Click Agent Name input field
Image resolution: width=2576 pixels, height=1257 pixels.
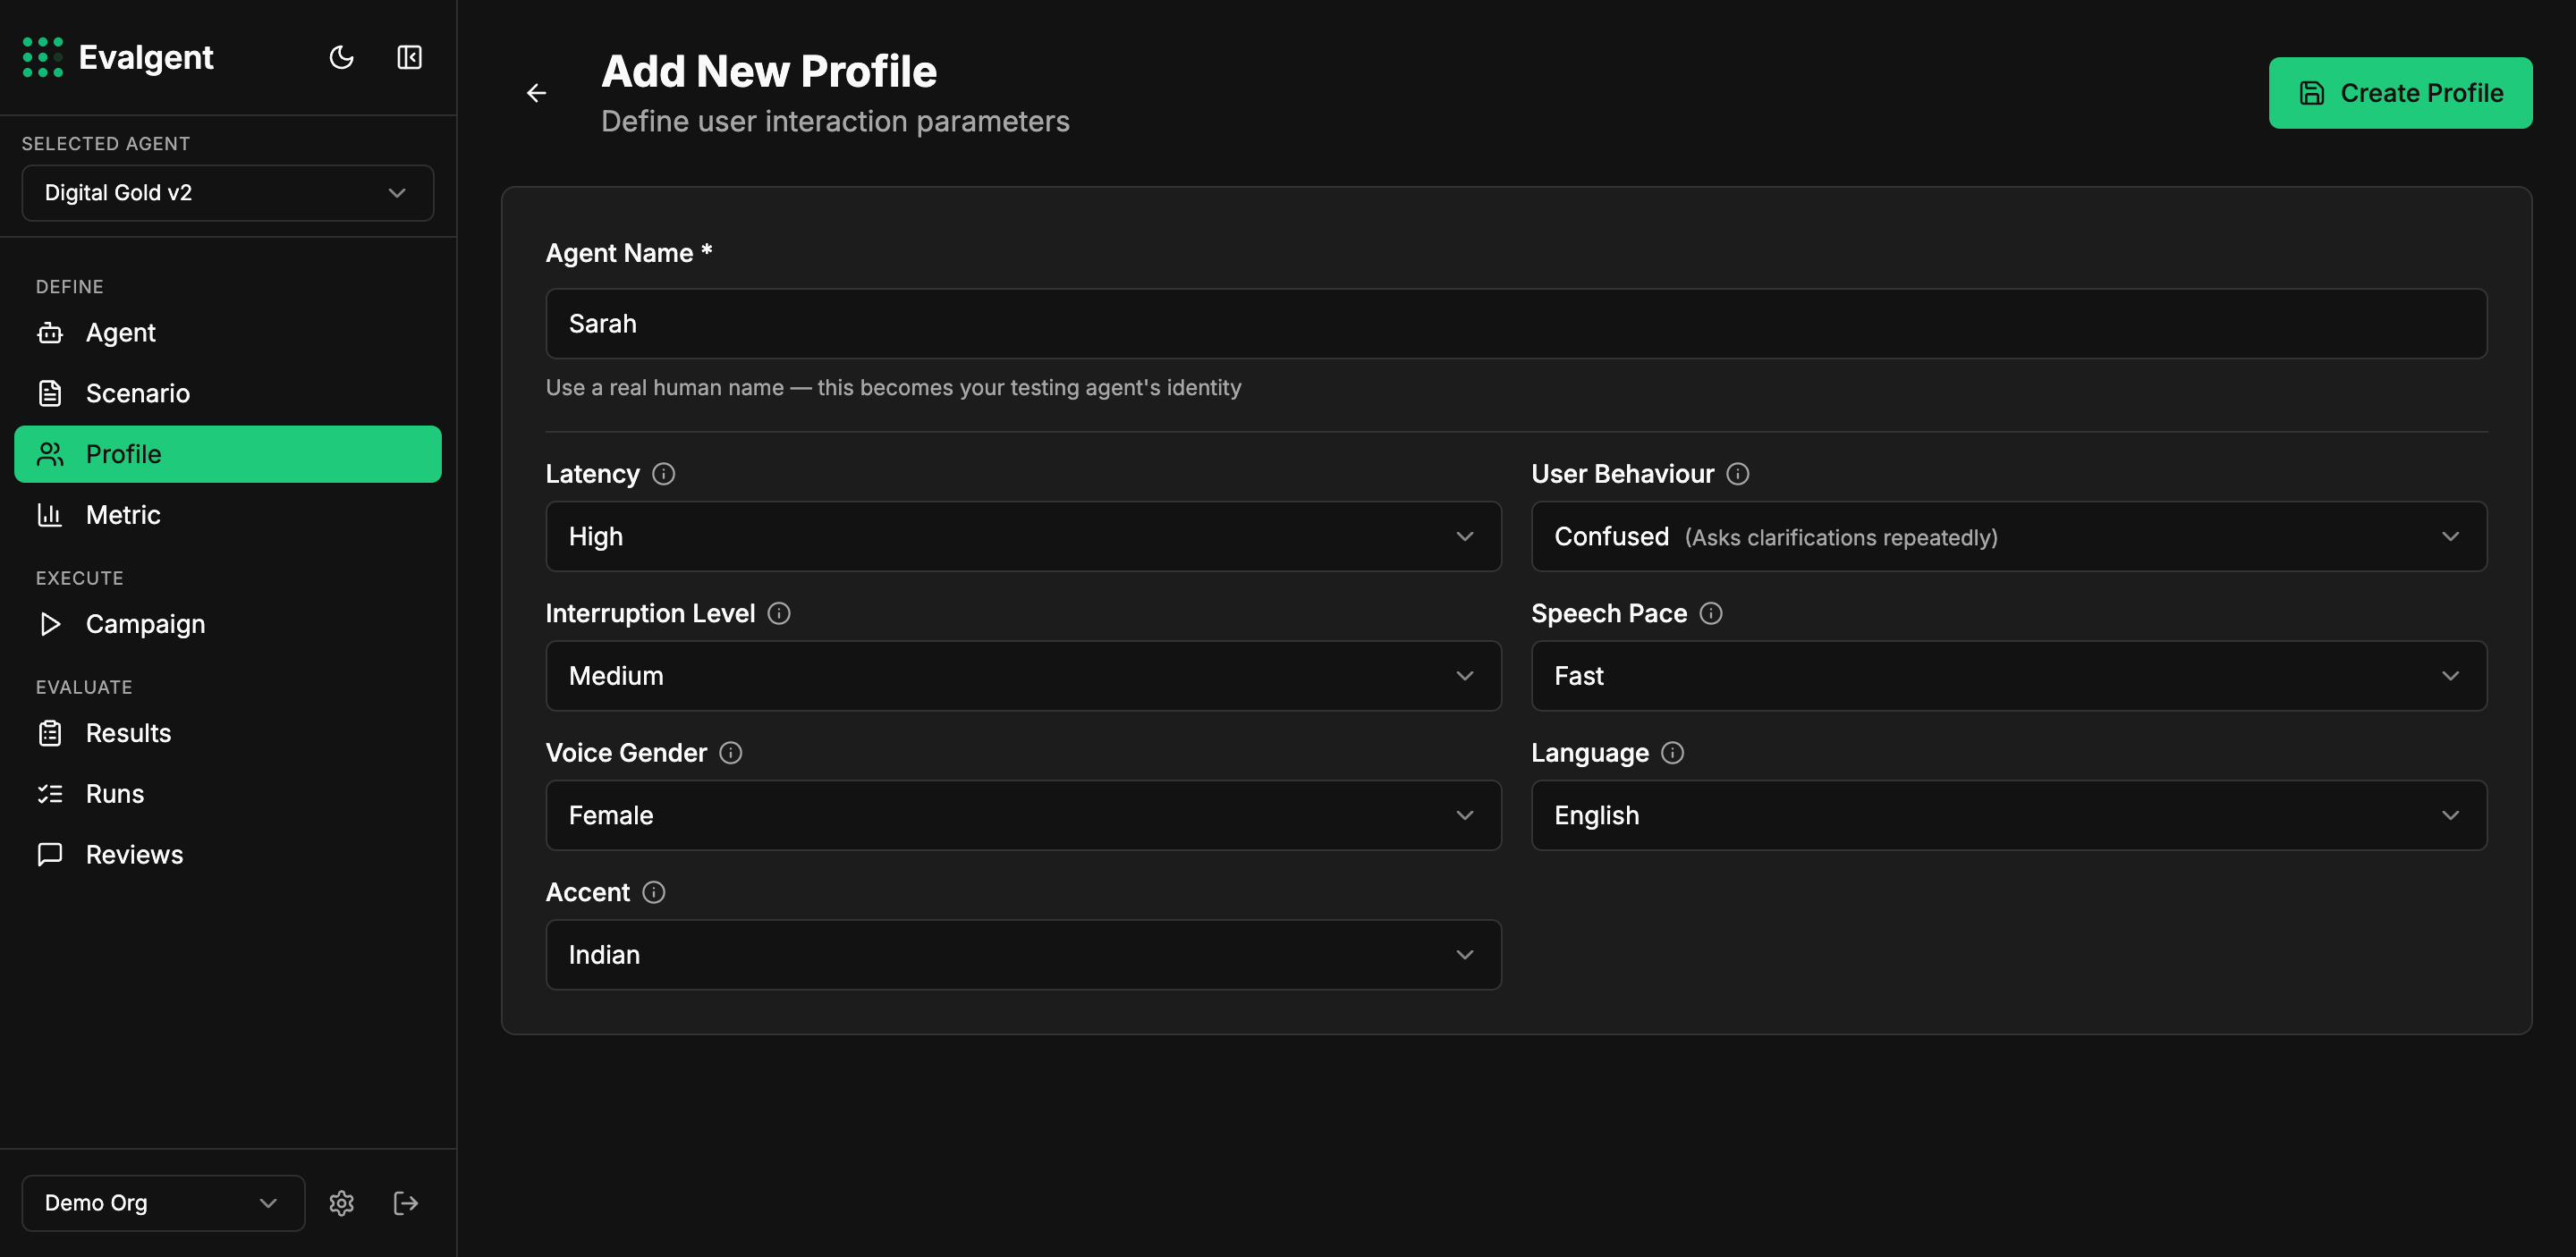[1515, 324]
